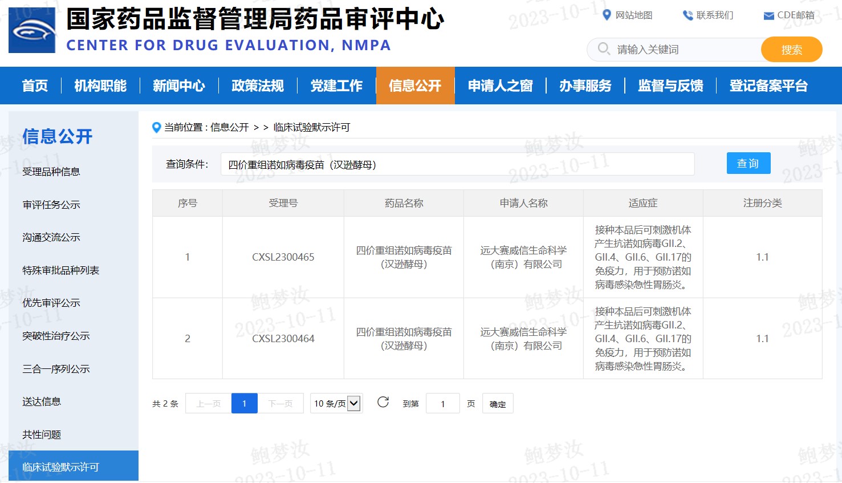Click the 注册分类 column header
This screenshot has width=842, height=483.
click(763, 203)
